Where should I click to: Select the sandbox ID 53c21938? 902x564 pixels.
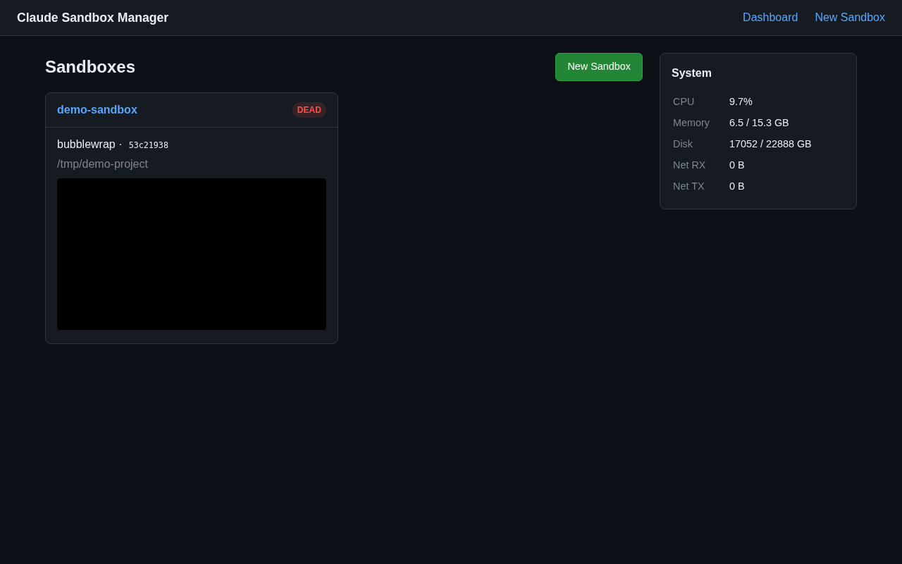tap(148, 145)
